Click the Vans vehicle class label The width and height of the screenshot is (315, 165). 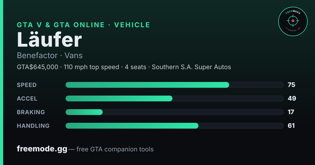pos(73,56)
